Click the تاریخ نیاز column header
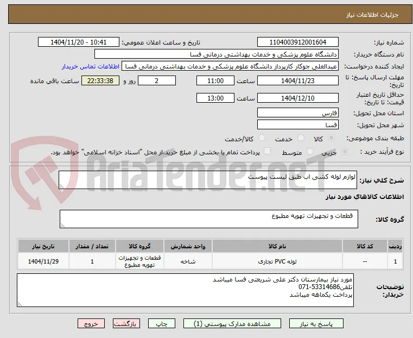The image size is (413, 338). pyautogui.click(x=43, y=246)
